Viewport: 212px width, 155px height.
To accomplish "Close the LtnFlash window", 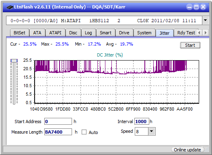I will (x=203, y=7).
